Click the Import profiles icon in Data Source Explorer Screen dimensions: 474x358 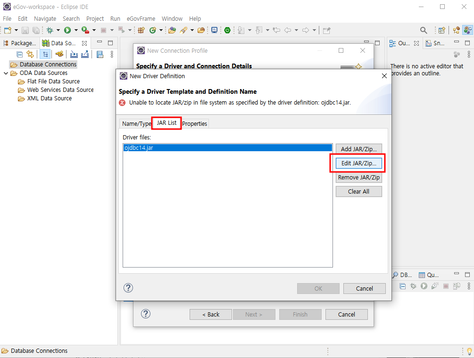tap(74, 54)
